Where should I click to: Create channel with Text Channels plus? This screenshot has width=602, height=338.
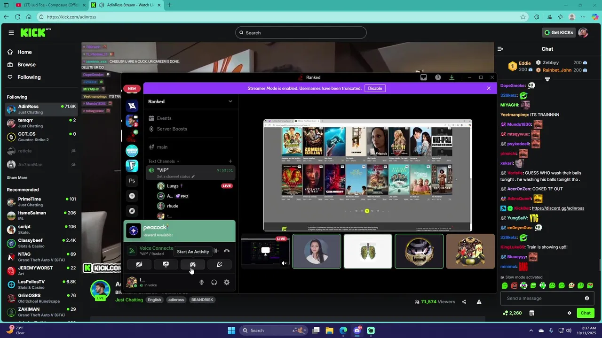pyautogui.click(x=230, y=161)
